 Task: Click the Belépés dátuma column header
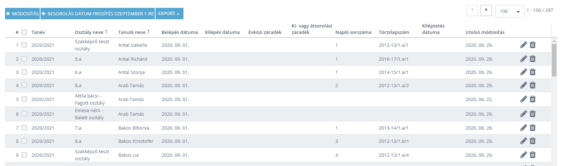[x=180, y=32]
